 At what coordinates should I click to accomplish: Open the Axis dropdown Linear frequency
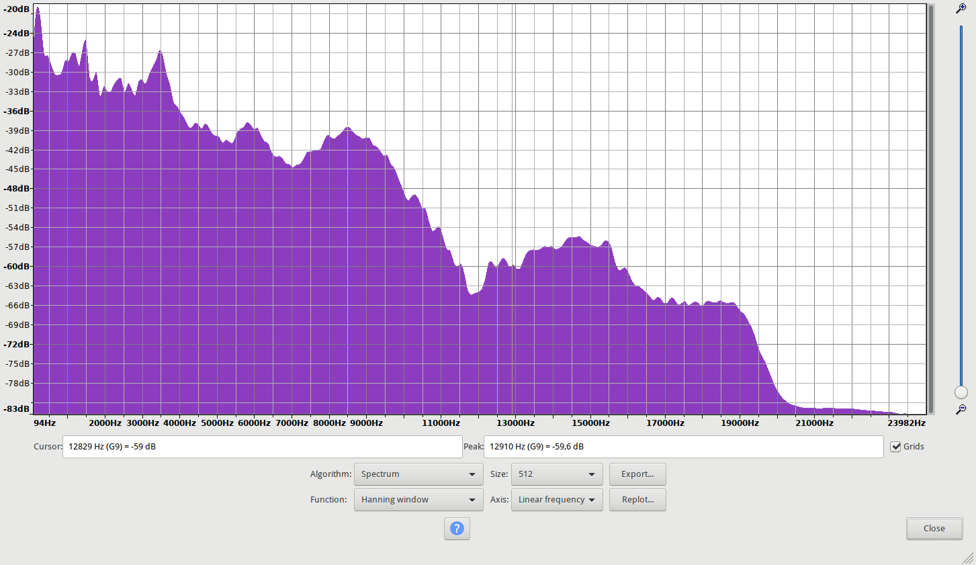(x=557, y=500)
